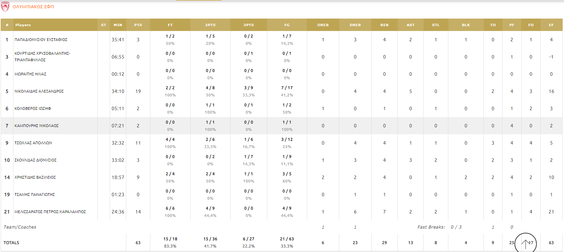Sort by the AST column header
Screen dimensions: 564x252
pyautogui.click(x=411, y=25)
